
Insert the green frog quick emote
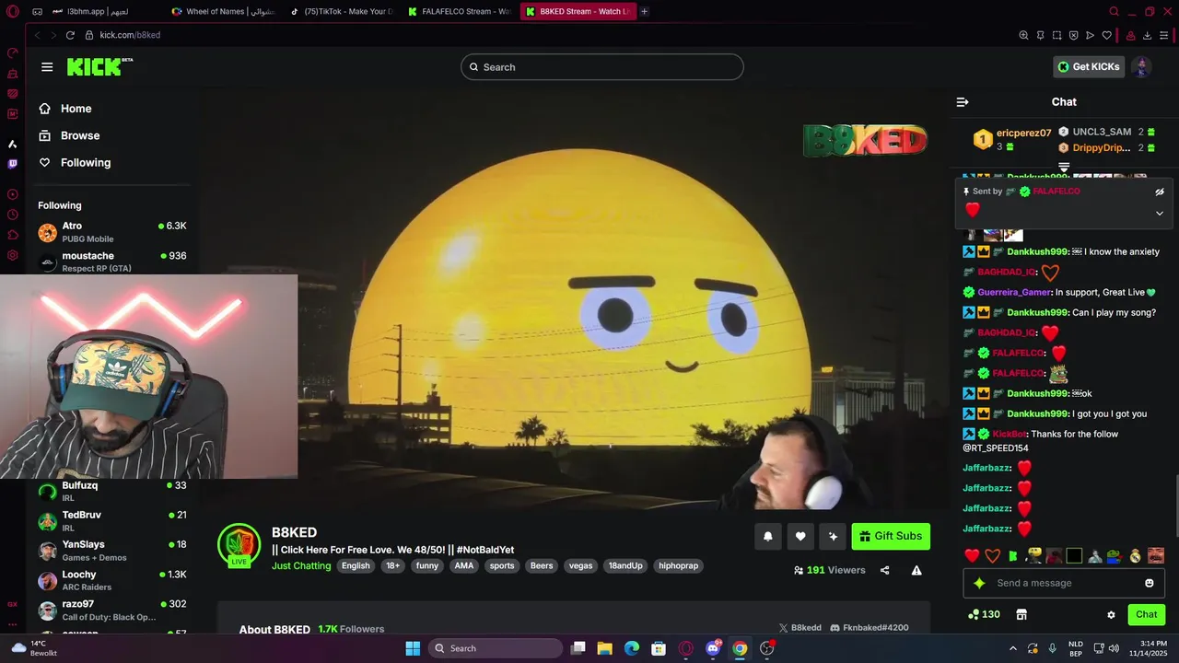(1115, 555)
